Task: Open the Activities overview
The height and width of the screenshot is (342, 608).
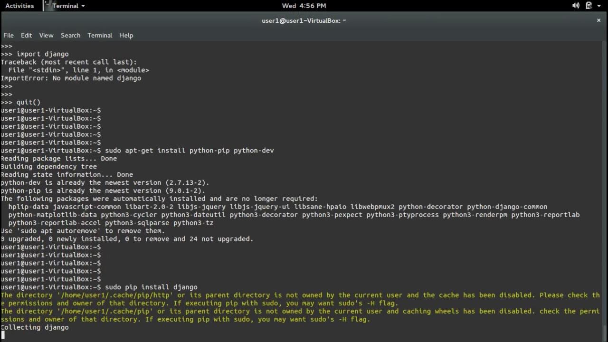Action: tap(19, 6)
